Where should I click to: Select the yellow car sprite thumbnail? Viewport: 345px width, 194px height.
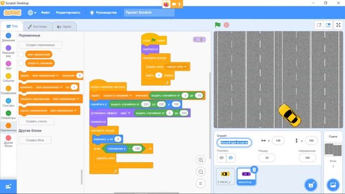[x=225, y=176]
